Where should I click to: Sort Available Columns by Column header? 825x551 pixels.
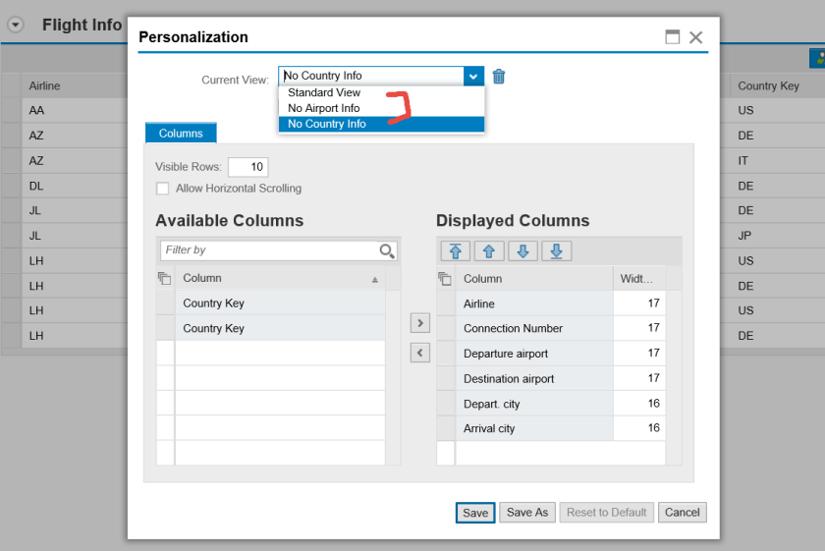[278, 279]
